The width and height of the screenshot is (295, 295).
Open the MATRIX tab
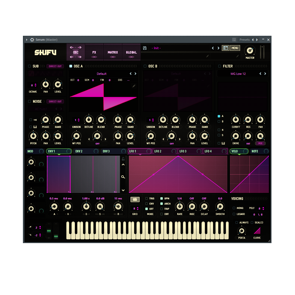tap(113, 52)
